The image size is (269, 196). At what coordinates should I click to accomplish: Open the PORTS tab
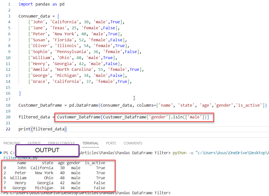(111, 143)
